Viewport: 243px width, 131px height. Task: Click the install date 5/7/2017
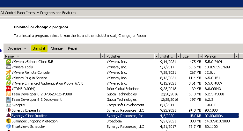tap(167, 67)
